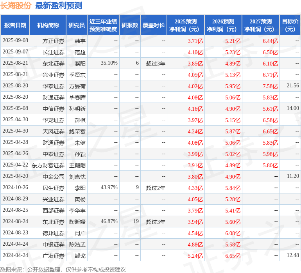Select 西部证券 institution cell
The image size is (301, 273).
54,211
